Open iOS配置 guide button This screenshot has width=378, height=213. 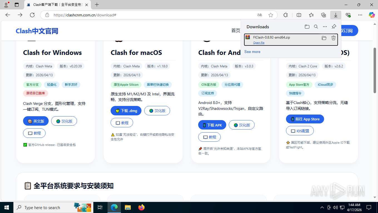point(300,131)
